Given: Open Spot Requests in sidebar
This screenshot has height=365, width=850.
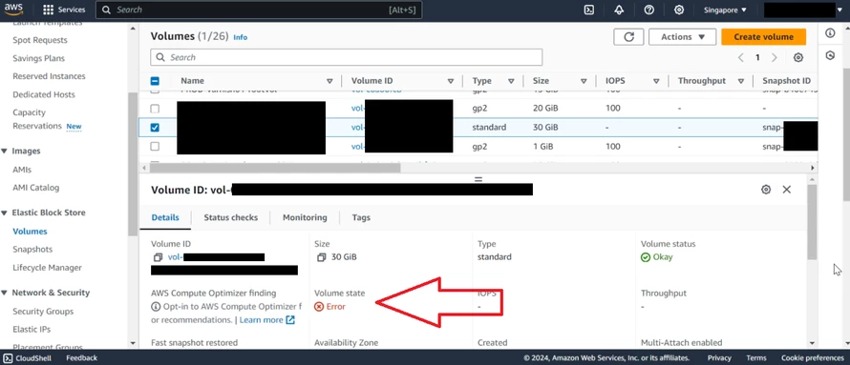Looking at the screenshot, I should coord(40,40).
